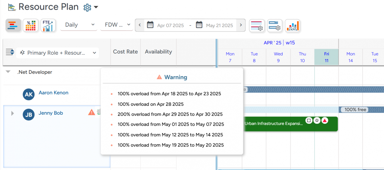Open the KPI dashboard icon
384x170 pixels.
tap(292, 25)
